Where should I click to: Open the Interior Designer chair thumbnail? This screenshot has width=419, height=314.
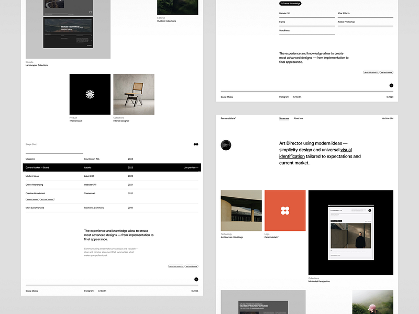coord(134,94)
